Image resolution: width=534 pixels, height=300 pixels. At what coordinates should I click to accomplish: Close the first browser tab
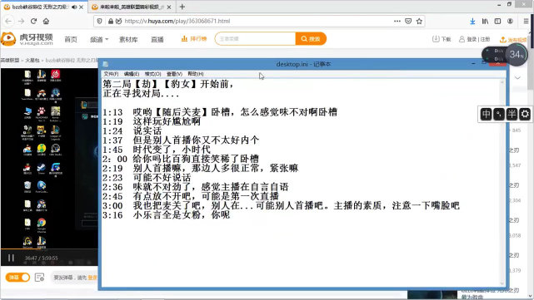pyautogui.click(x=82, y=7)
